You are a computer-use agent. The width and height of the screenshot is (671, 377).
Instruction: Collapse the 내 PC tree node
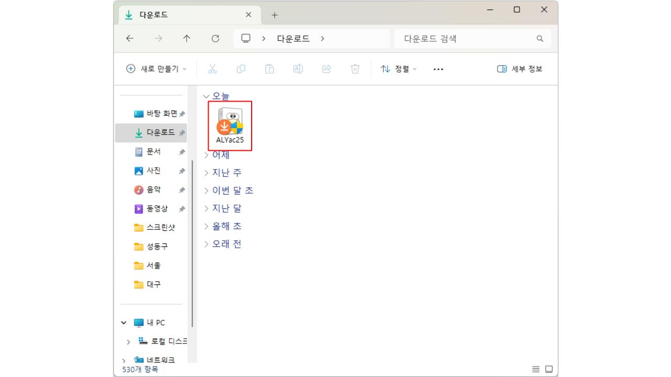coord(124,323)
